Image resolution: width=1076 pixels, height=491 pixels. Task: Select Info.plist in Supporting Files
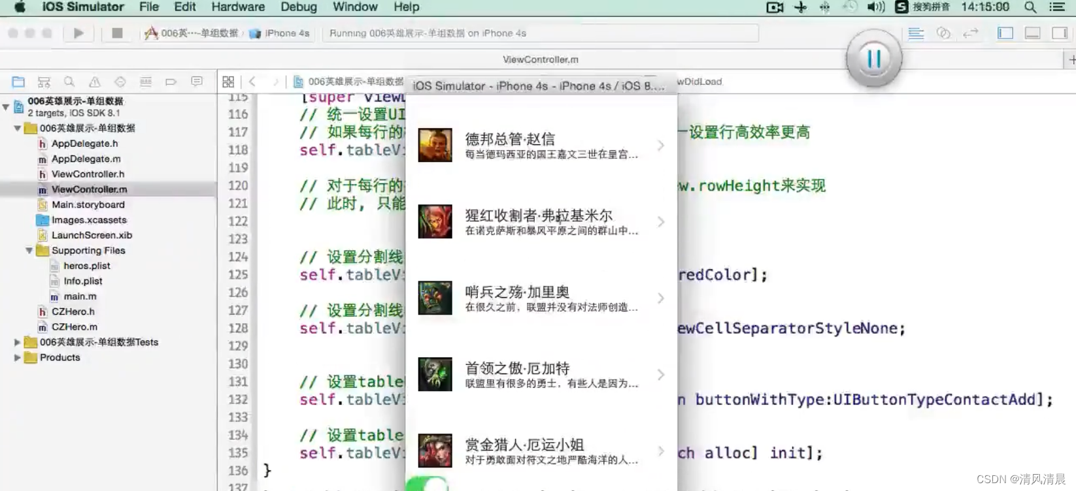click(83, 281)
